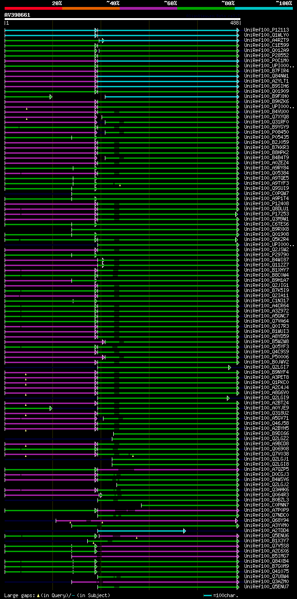
Task: Open the UniRef100_P50006 hit
Action: [x=266, y=357]
